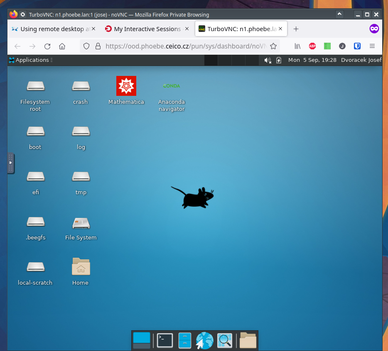Close the TurboVNC tab
The image size is (388, 351).
[280, 29]
